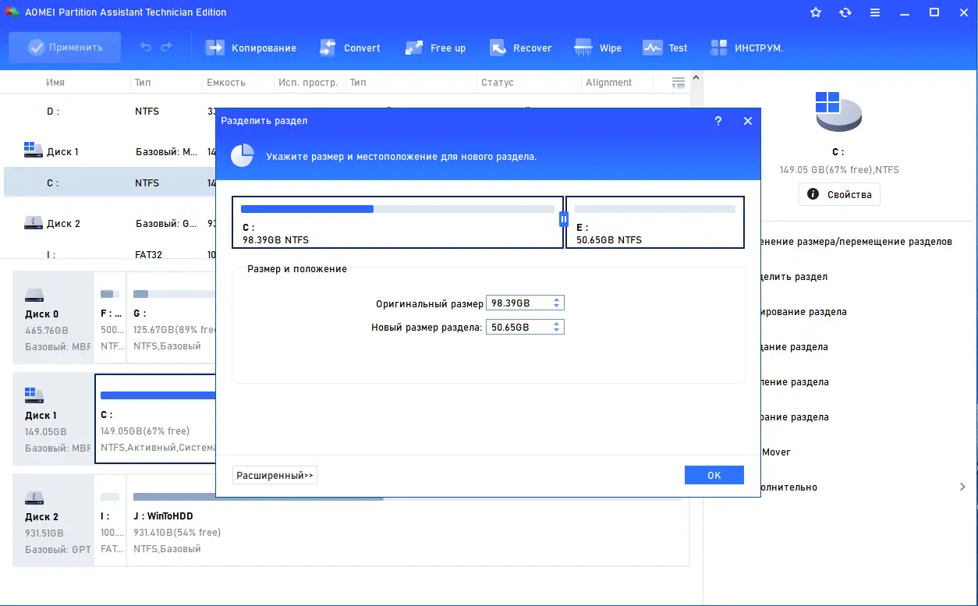Select the Диск 1 block in disk map
The height and width of the screenshot is (606, 978).
tap(53, 419)
